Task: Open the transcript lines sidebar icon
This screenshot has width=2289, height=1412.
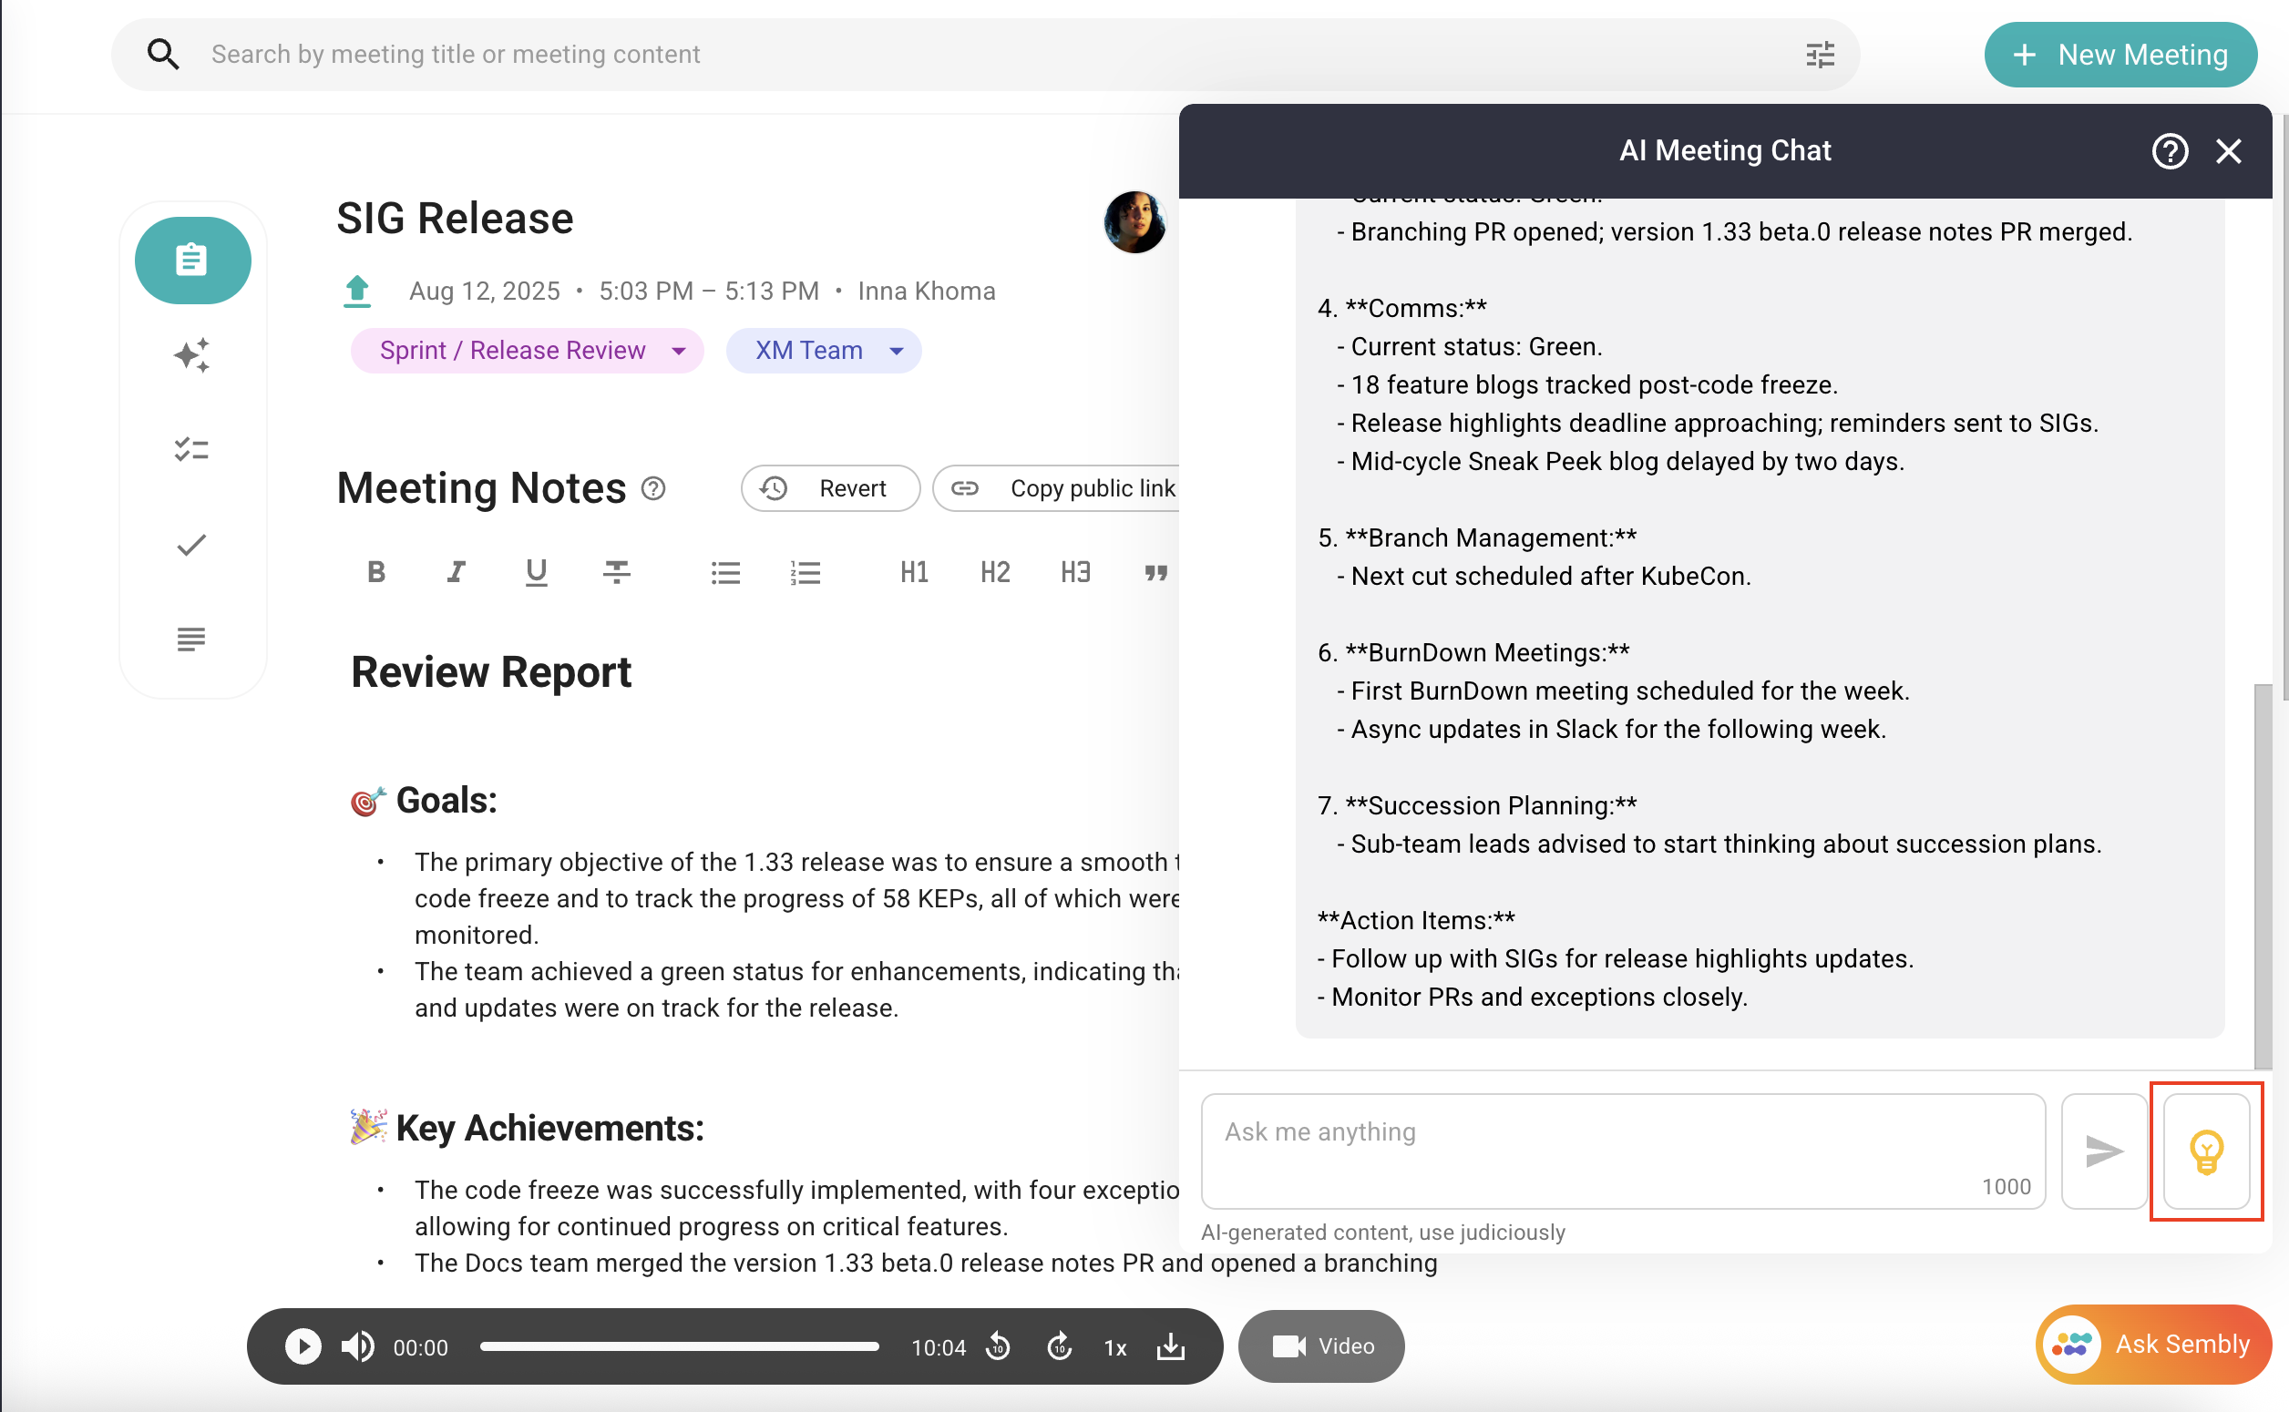Action: coord(191,639)
